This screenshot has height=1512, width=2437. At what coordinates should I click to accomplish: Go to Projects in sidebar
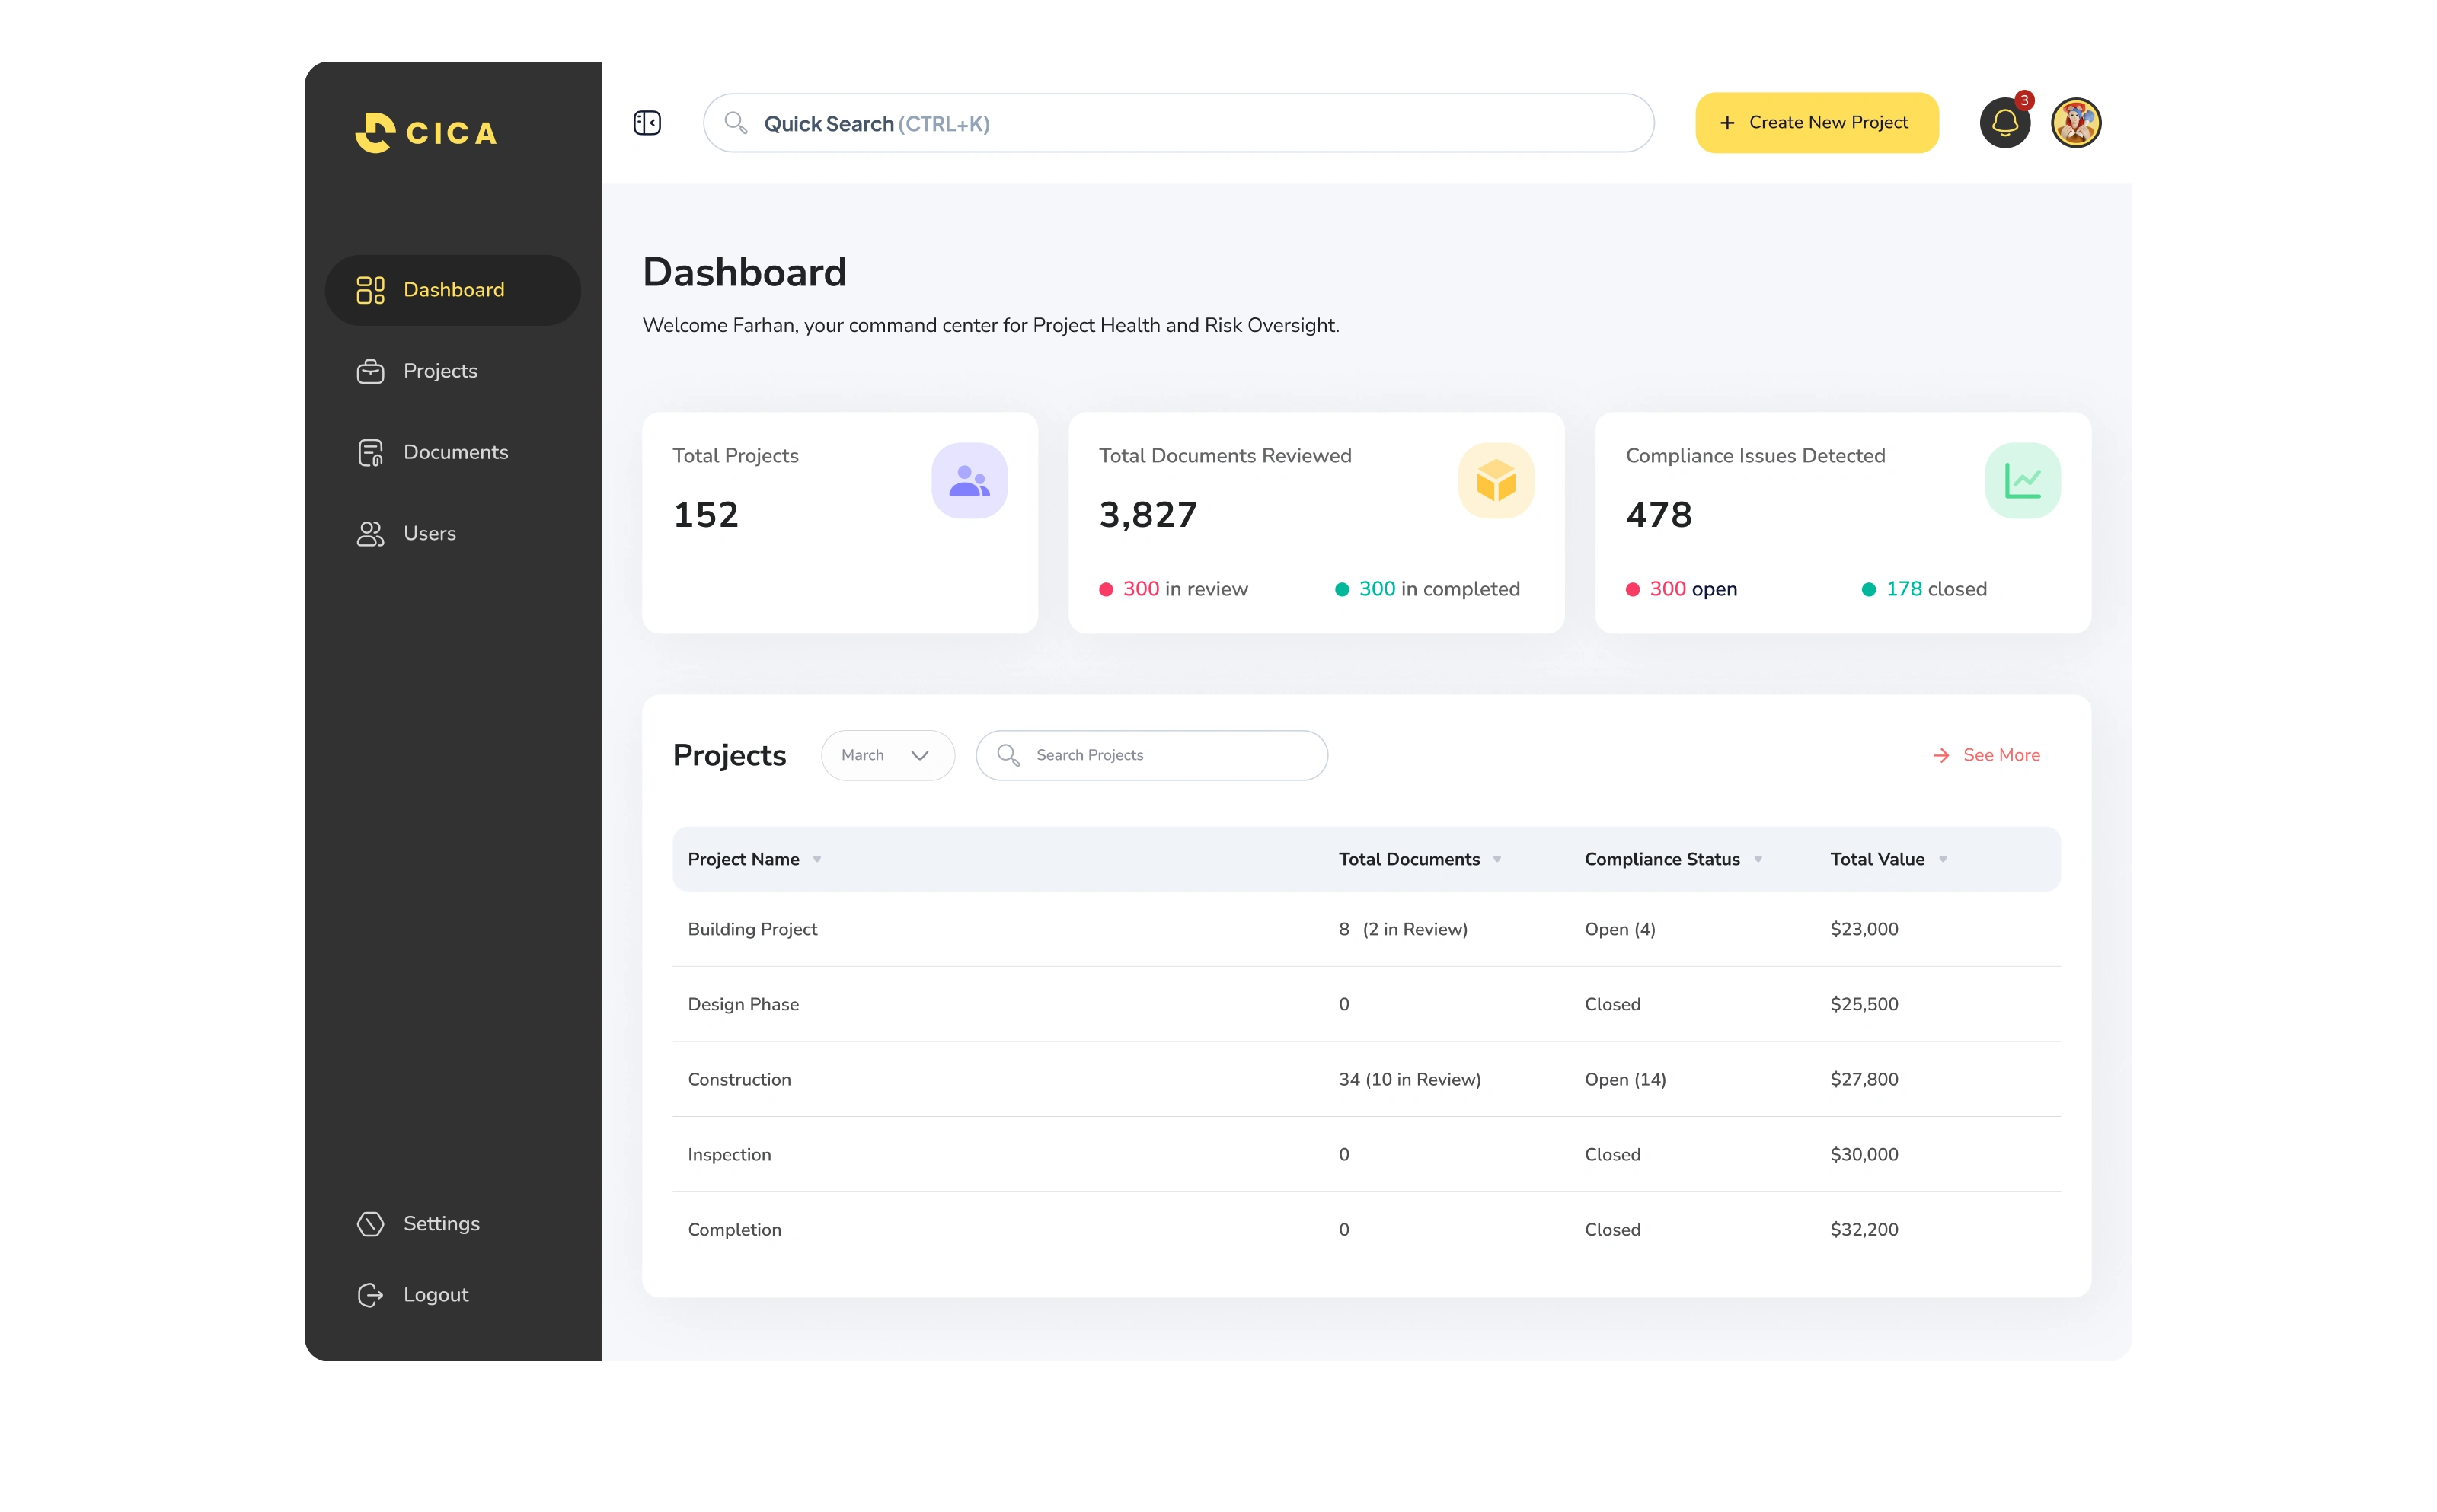tap(440, 371)
